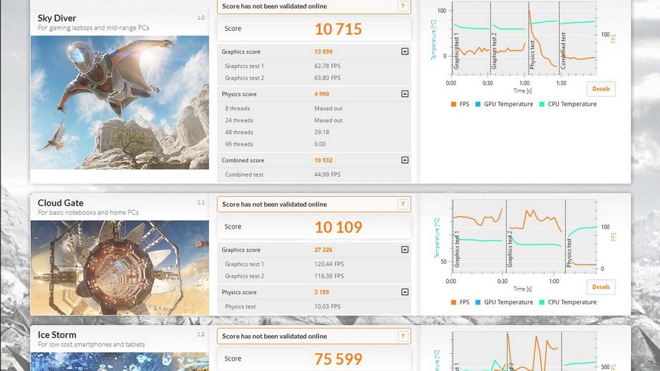This screenshot has height=371, width=660.
Task: Open Details for the Sky Diver chart
Action: pyautogui.click(x=601, y=89)
